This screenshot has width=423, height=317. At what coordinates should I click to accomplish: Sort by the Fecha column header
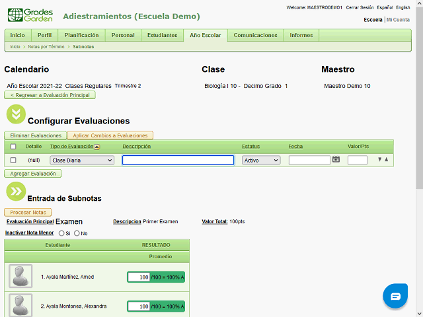click(295, 147)
